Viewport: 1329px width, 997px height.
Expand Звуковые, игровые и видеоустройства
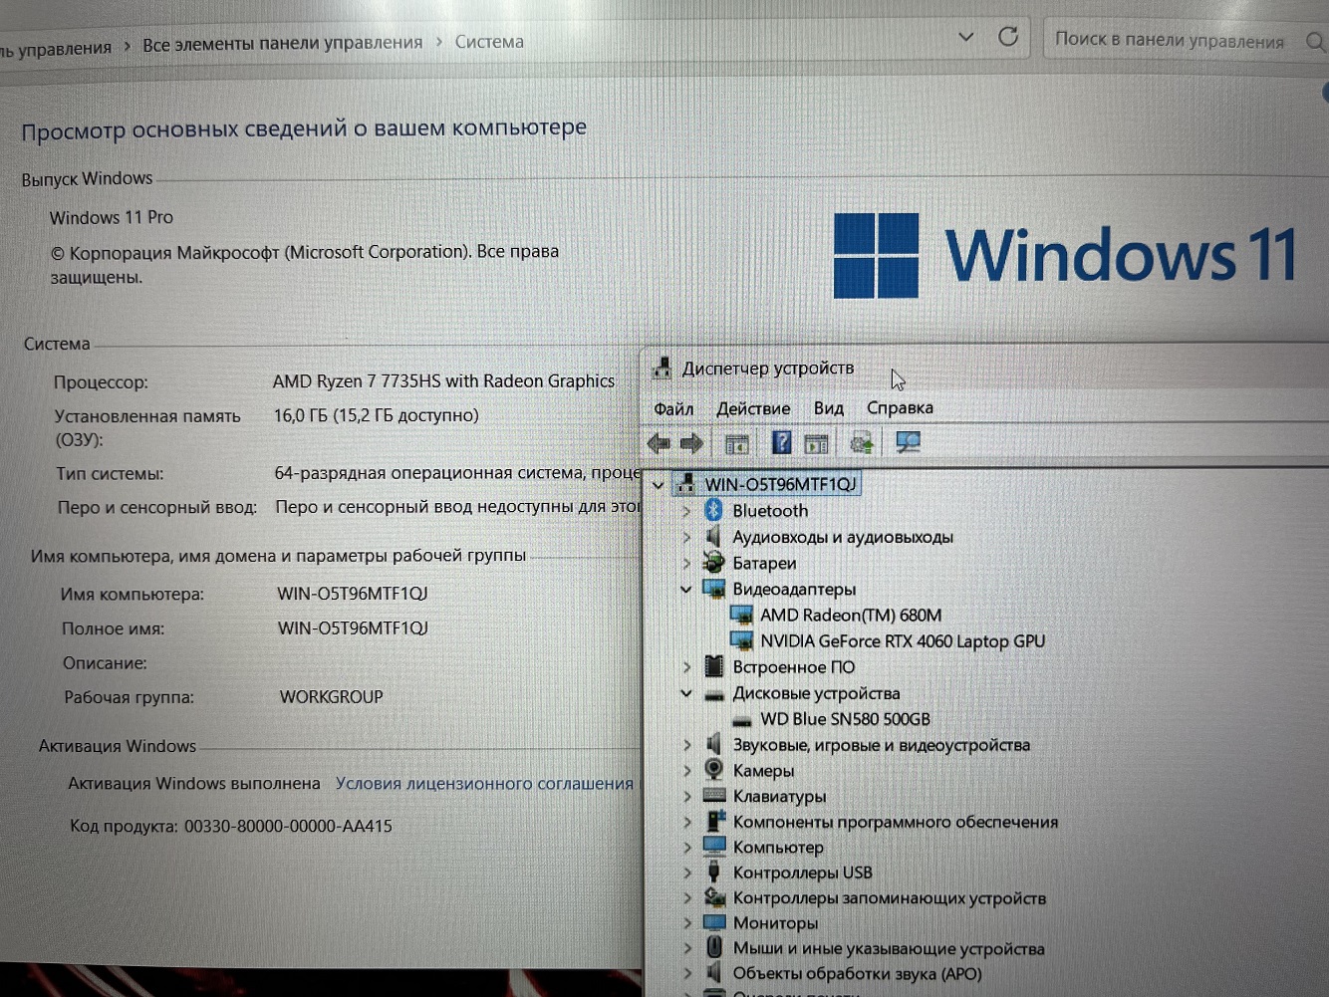tap(687, 745)
